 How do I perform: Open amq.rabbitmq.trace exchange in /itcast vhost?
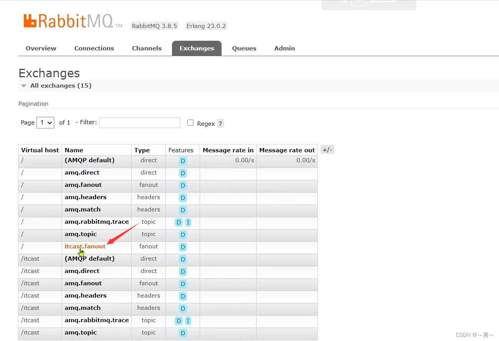pos(97,320)
